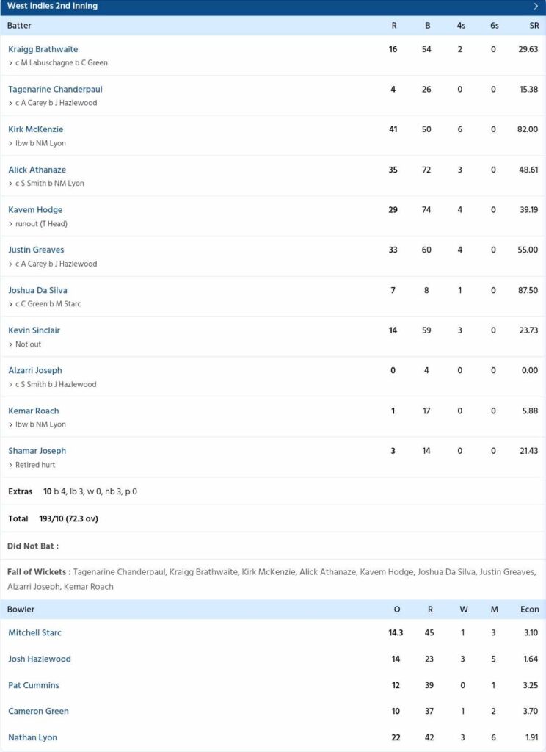Open Mitchell Starc bowler profile
The height and width of the screenshot is (752, 546).
34,632
